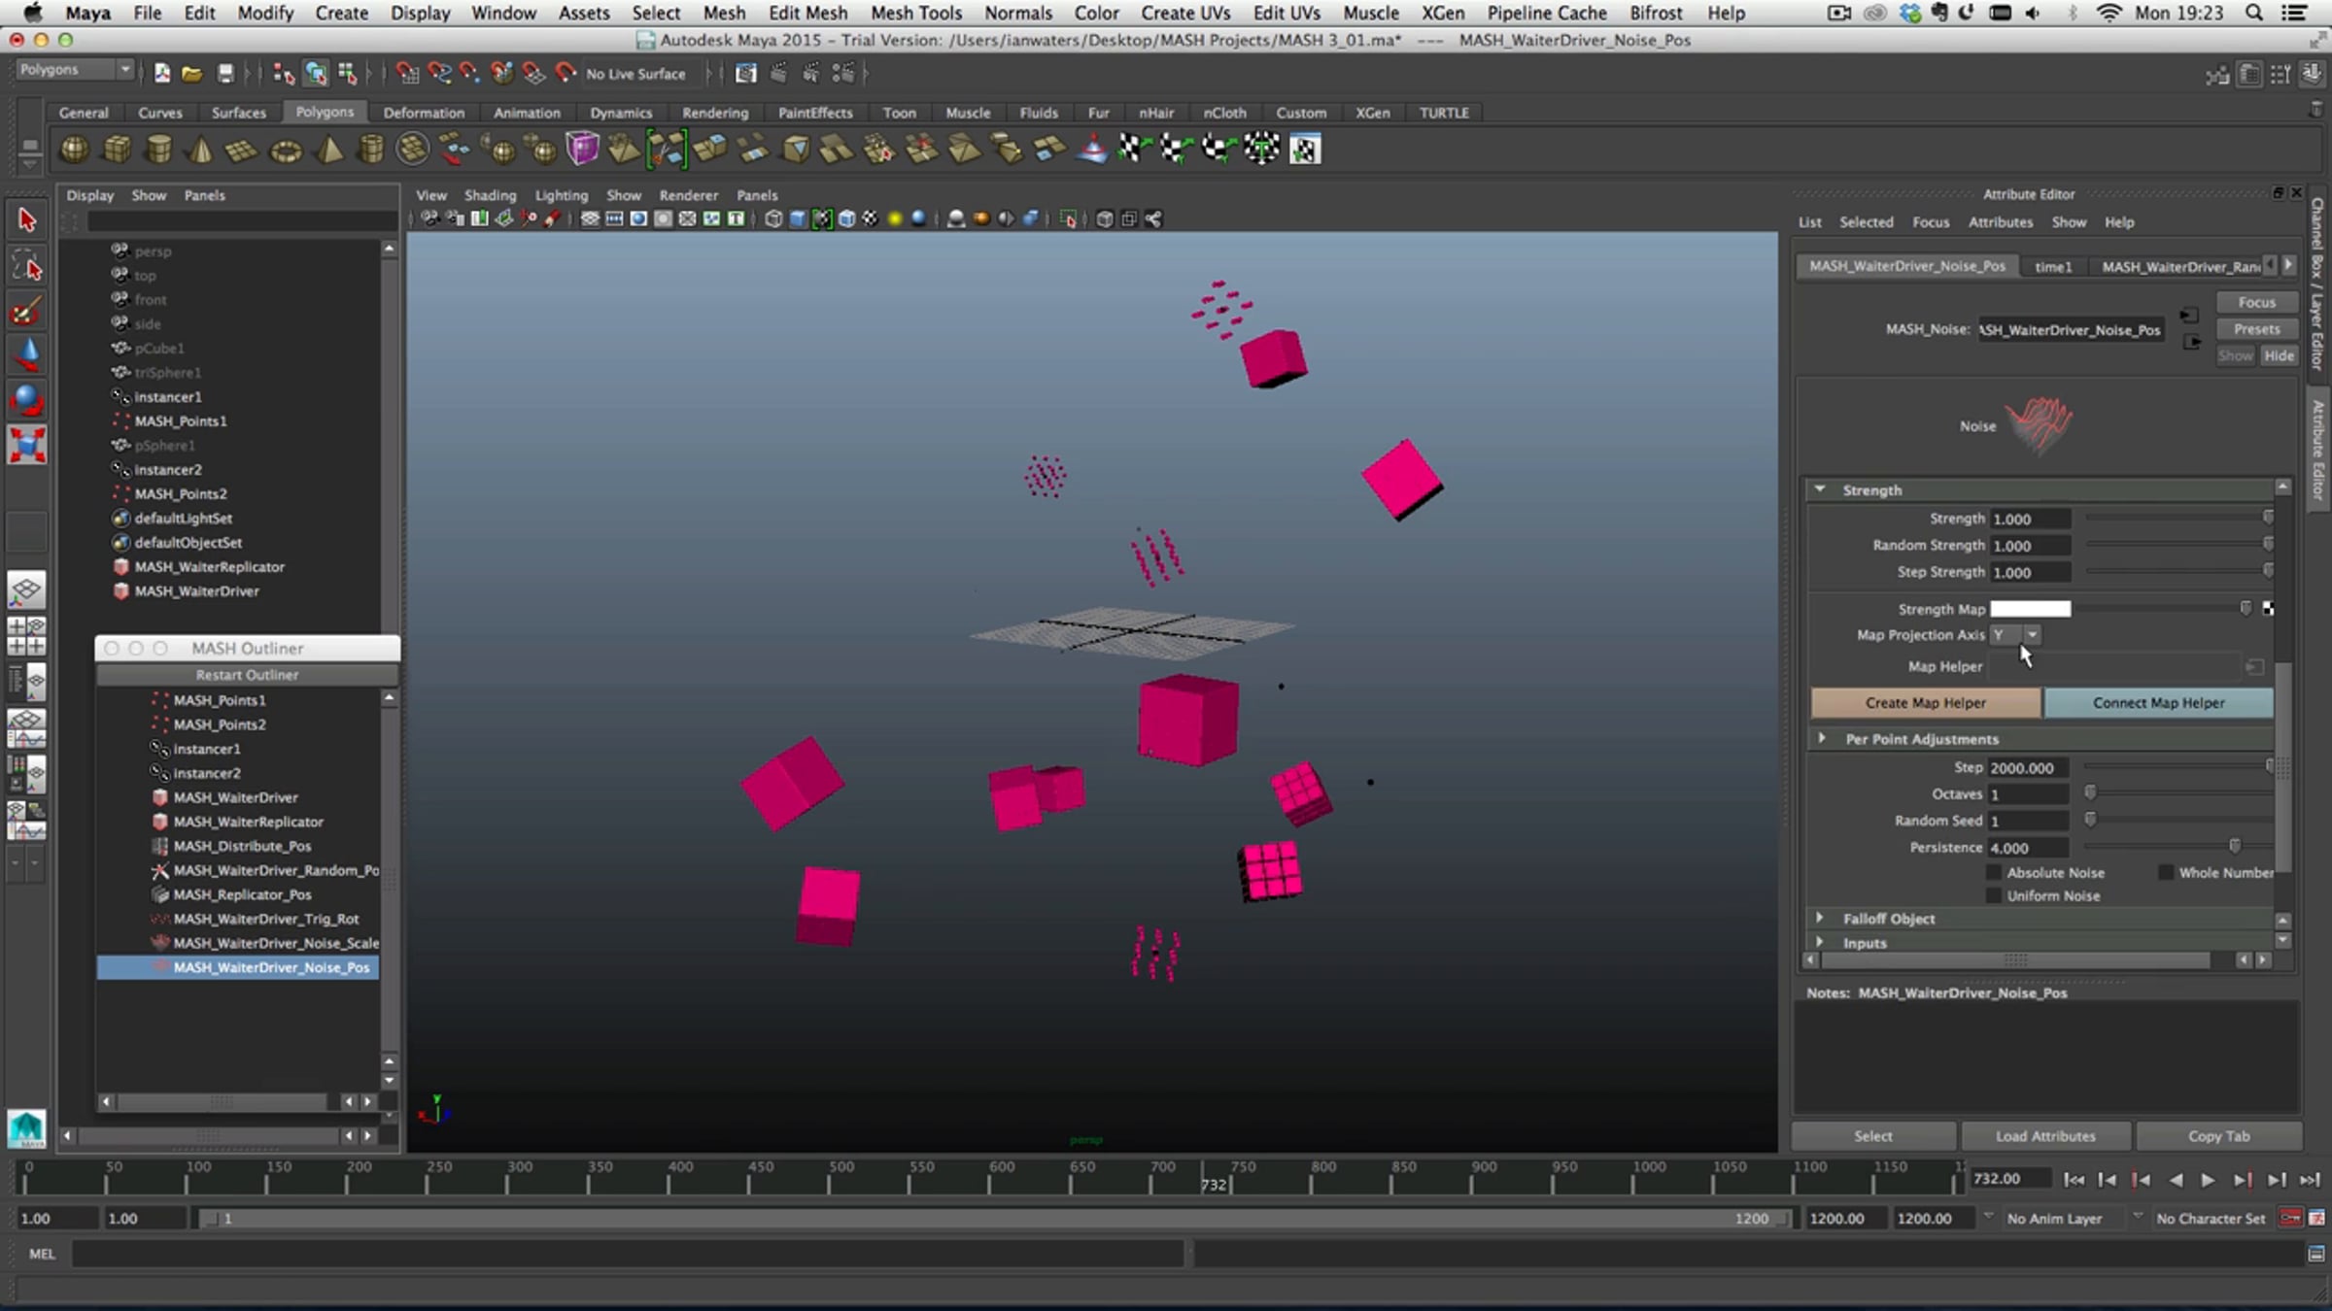The width and height of the screenshot is (2332, 1311).
Task: Open the Create UVs menu
Action: click(x=1185, y=13)
